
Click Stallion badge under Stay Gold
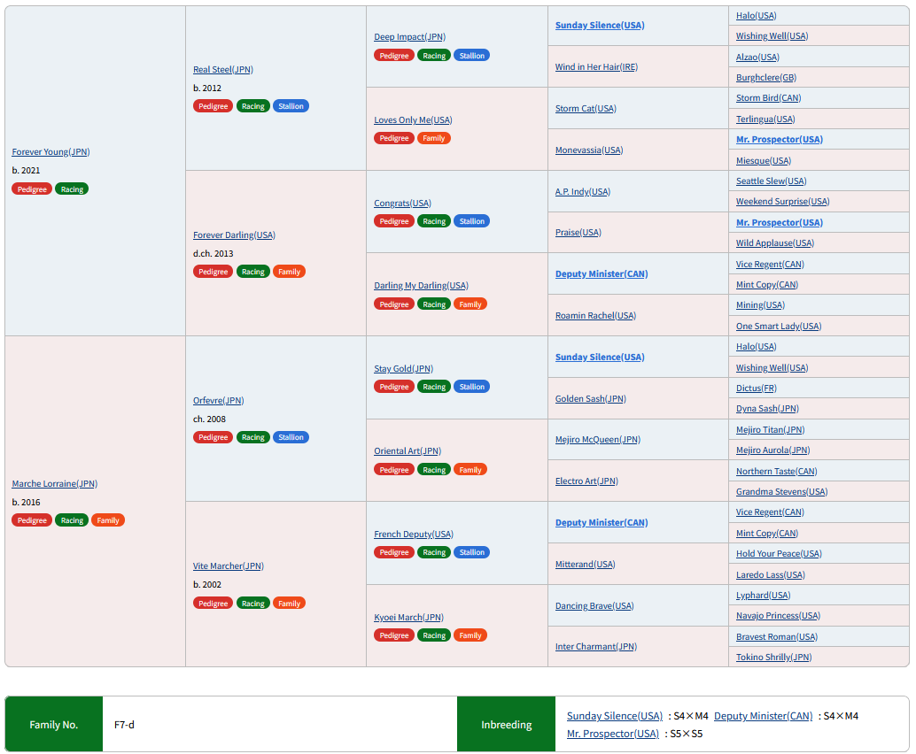(x=471, y=387)
